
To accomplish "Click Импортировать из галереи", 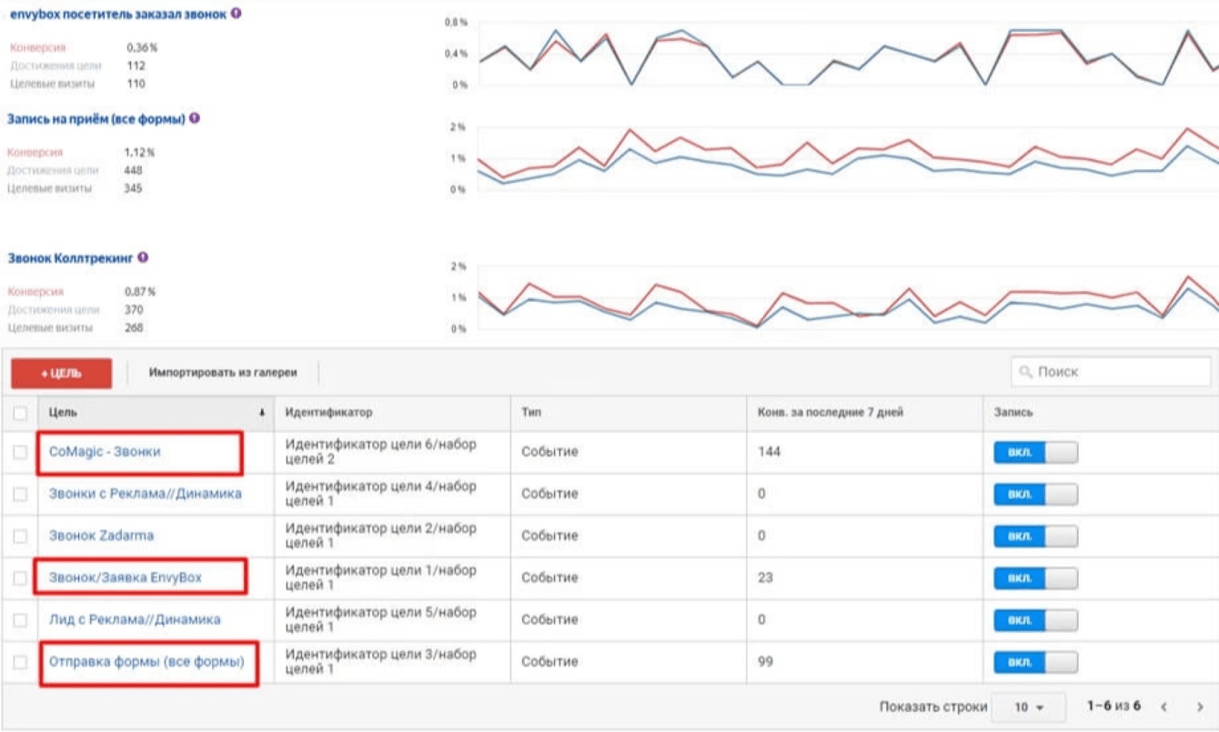I will pos(223,372).
